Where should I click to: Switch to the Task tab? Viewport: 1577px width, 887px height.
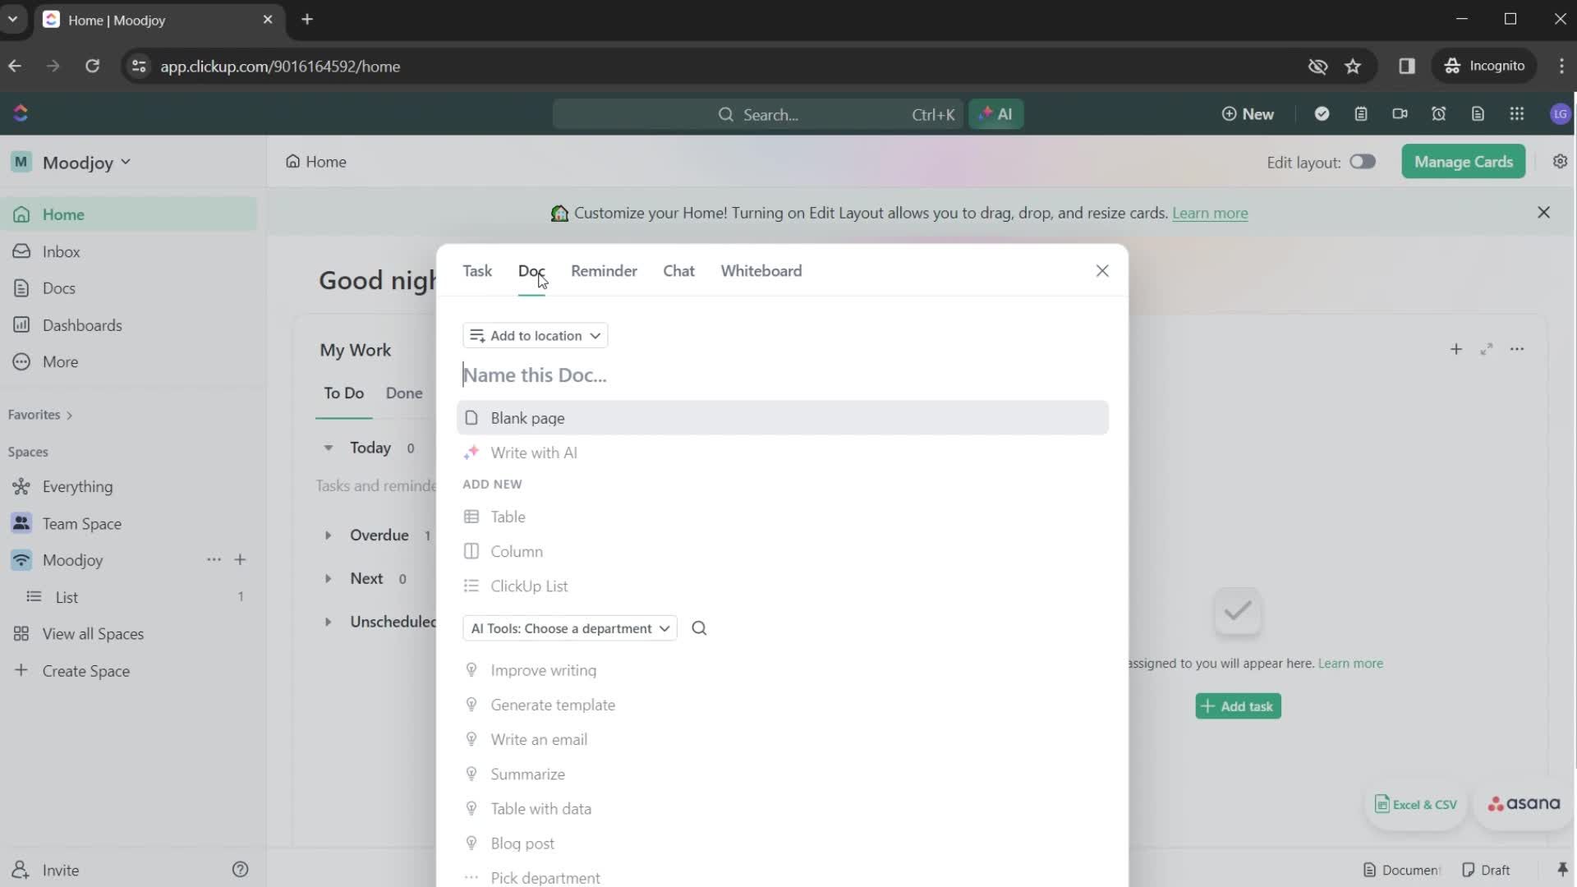coord(478,271)
